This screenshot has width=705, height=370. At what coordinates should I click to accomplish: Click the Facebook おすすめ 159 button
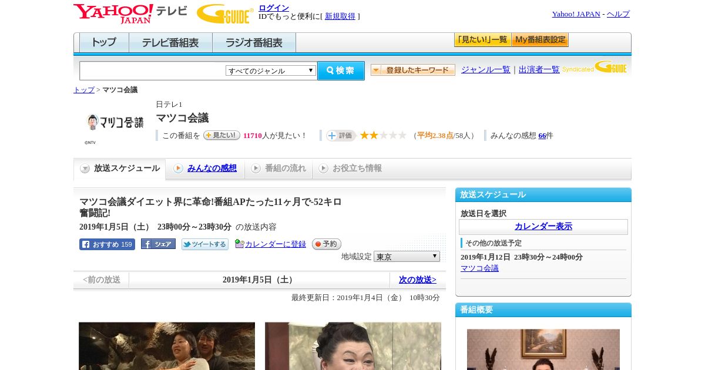coord(107,244)
